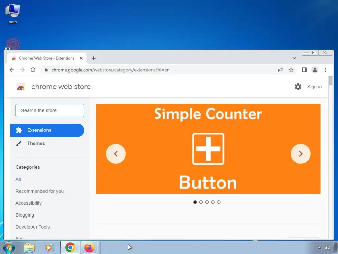Image resolution: width=338 pixels, height=254 pixels.
Task: Reload the Chrome Web Store page
Action: pyautogui.click(x=33, y=70)
